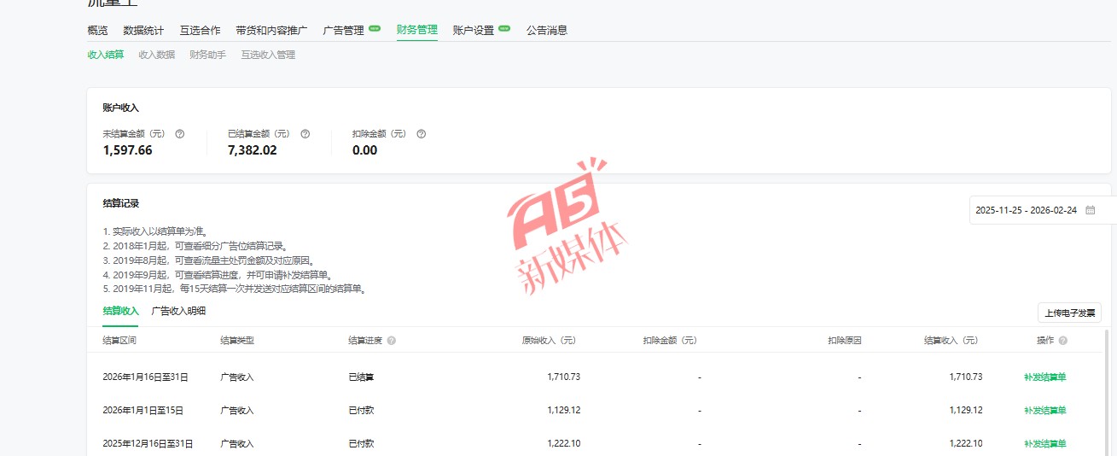Click 上传电子发票 button
Viewport: 1117px width, 456px height.
(1069, 313)
